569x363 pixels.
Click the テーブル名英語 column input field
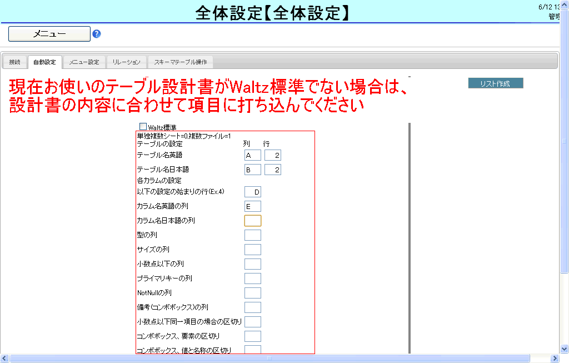(x=252, y=155)
